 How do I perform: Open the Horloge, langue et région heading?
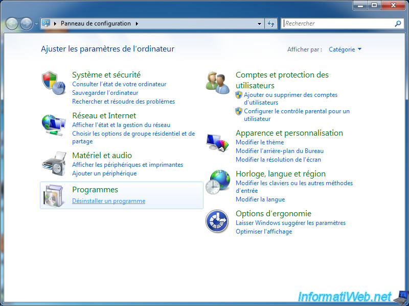tap(281, 173)
